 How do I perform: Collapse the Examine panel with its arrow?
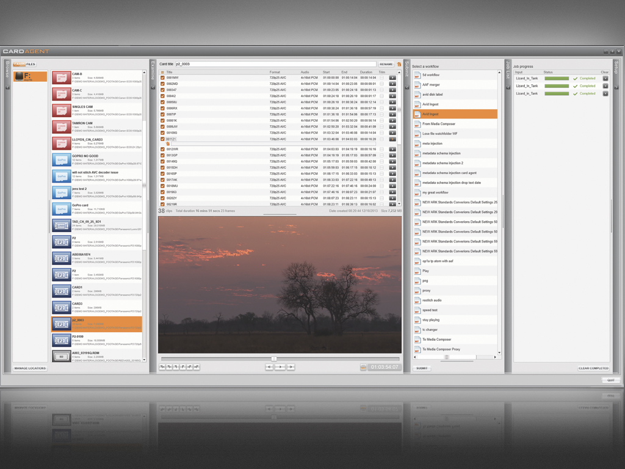[x=153, y=88]
